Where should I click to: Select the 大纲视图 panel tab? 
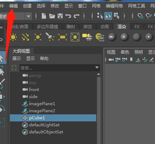click(21, 51)
